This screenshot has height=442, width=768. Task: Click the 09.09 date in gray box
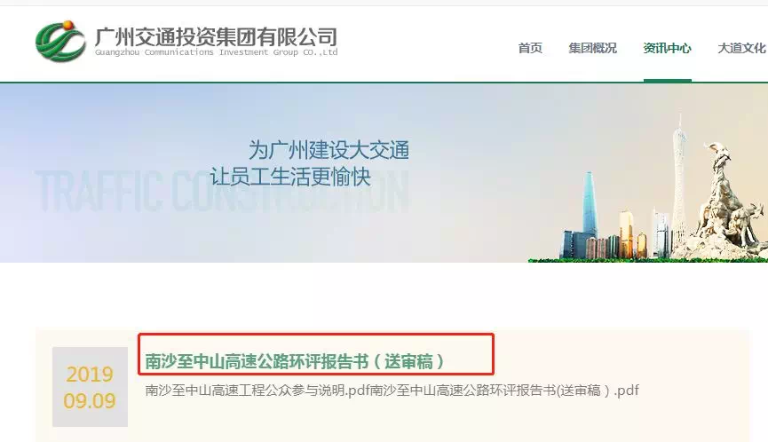tap(90, 401)
